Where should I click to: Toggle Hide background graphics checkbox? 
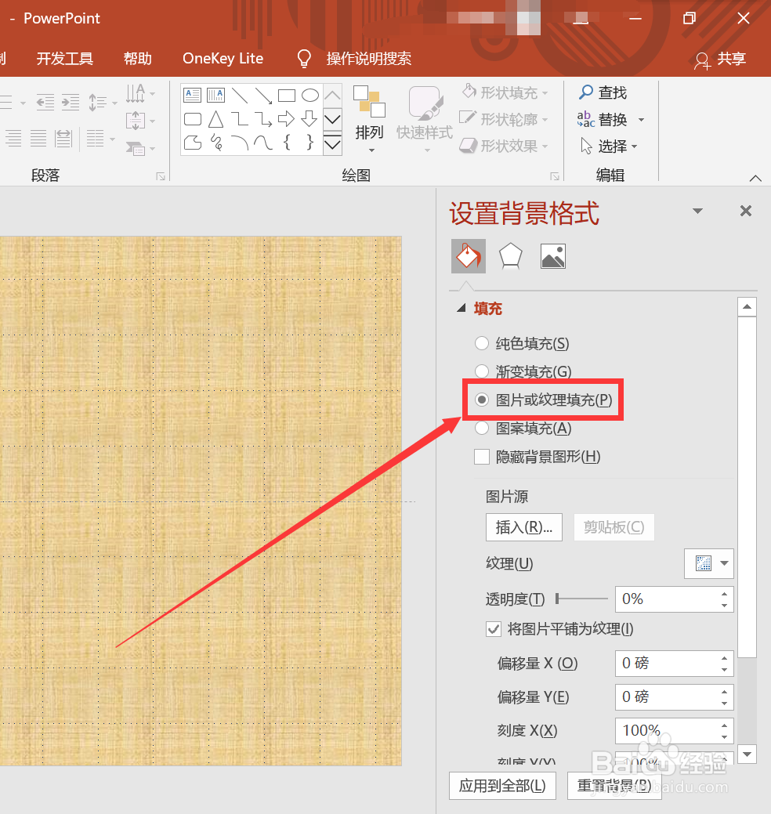tap(482, 457)
